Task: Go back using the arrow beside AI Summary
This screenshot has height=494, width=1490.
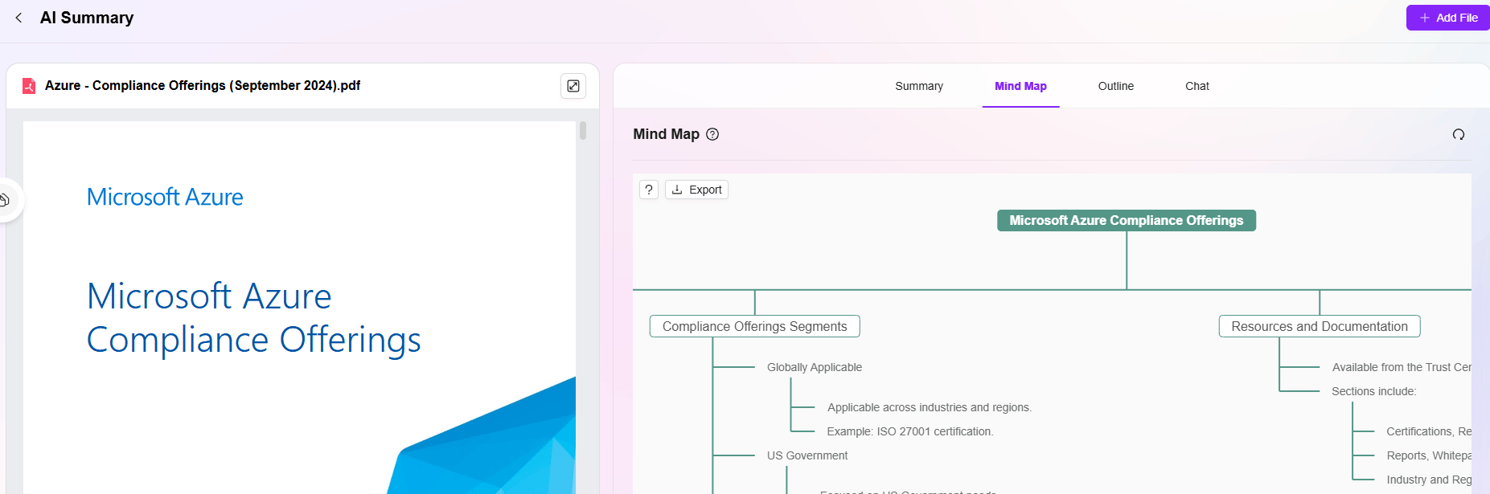Action: tap(18, 18)
